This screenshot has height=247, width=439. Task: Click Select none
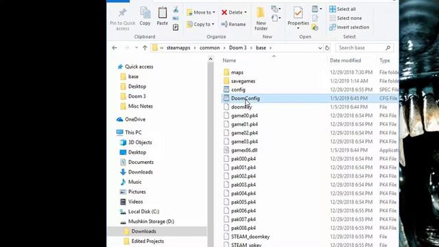click(x=346, y=19)
